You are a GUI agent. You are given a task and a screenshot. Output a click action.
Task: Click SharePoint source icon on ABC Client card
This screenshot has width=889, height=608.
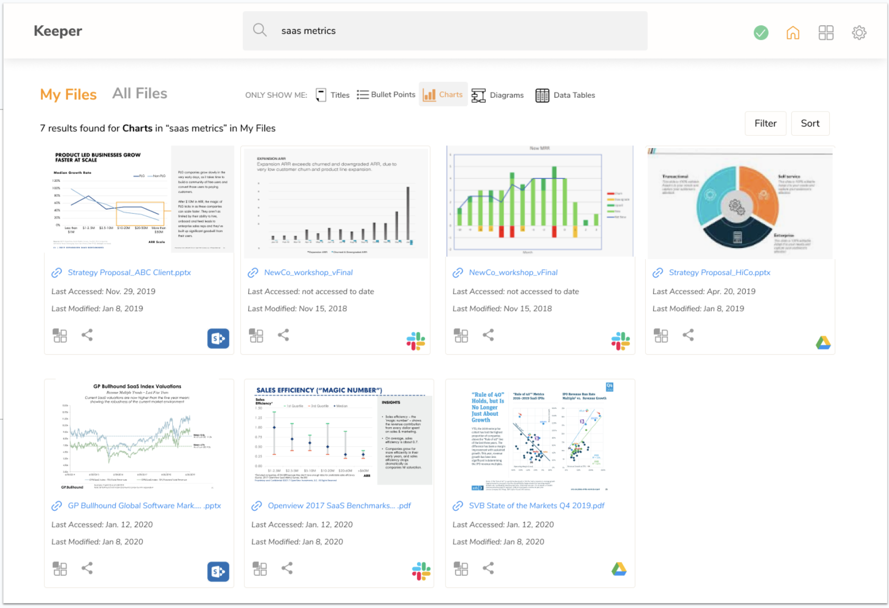(218, 338)
